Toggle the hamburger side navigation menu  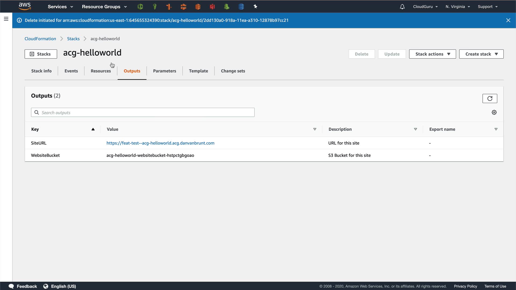[6, 19]
